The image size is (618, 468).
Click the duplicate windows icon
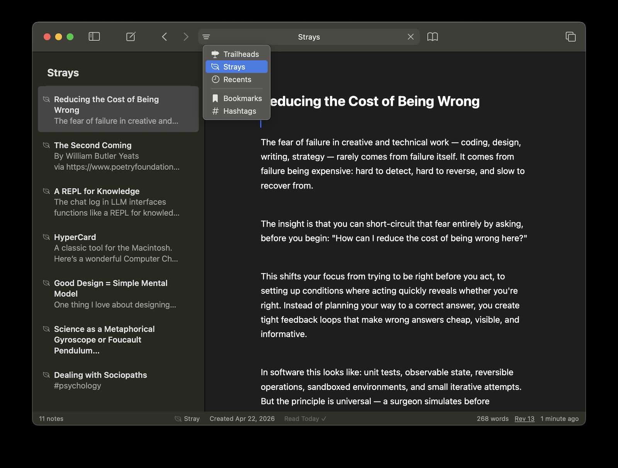point(570,37)
